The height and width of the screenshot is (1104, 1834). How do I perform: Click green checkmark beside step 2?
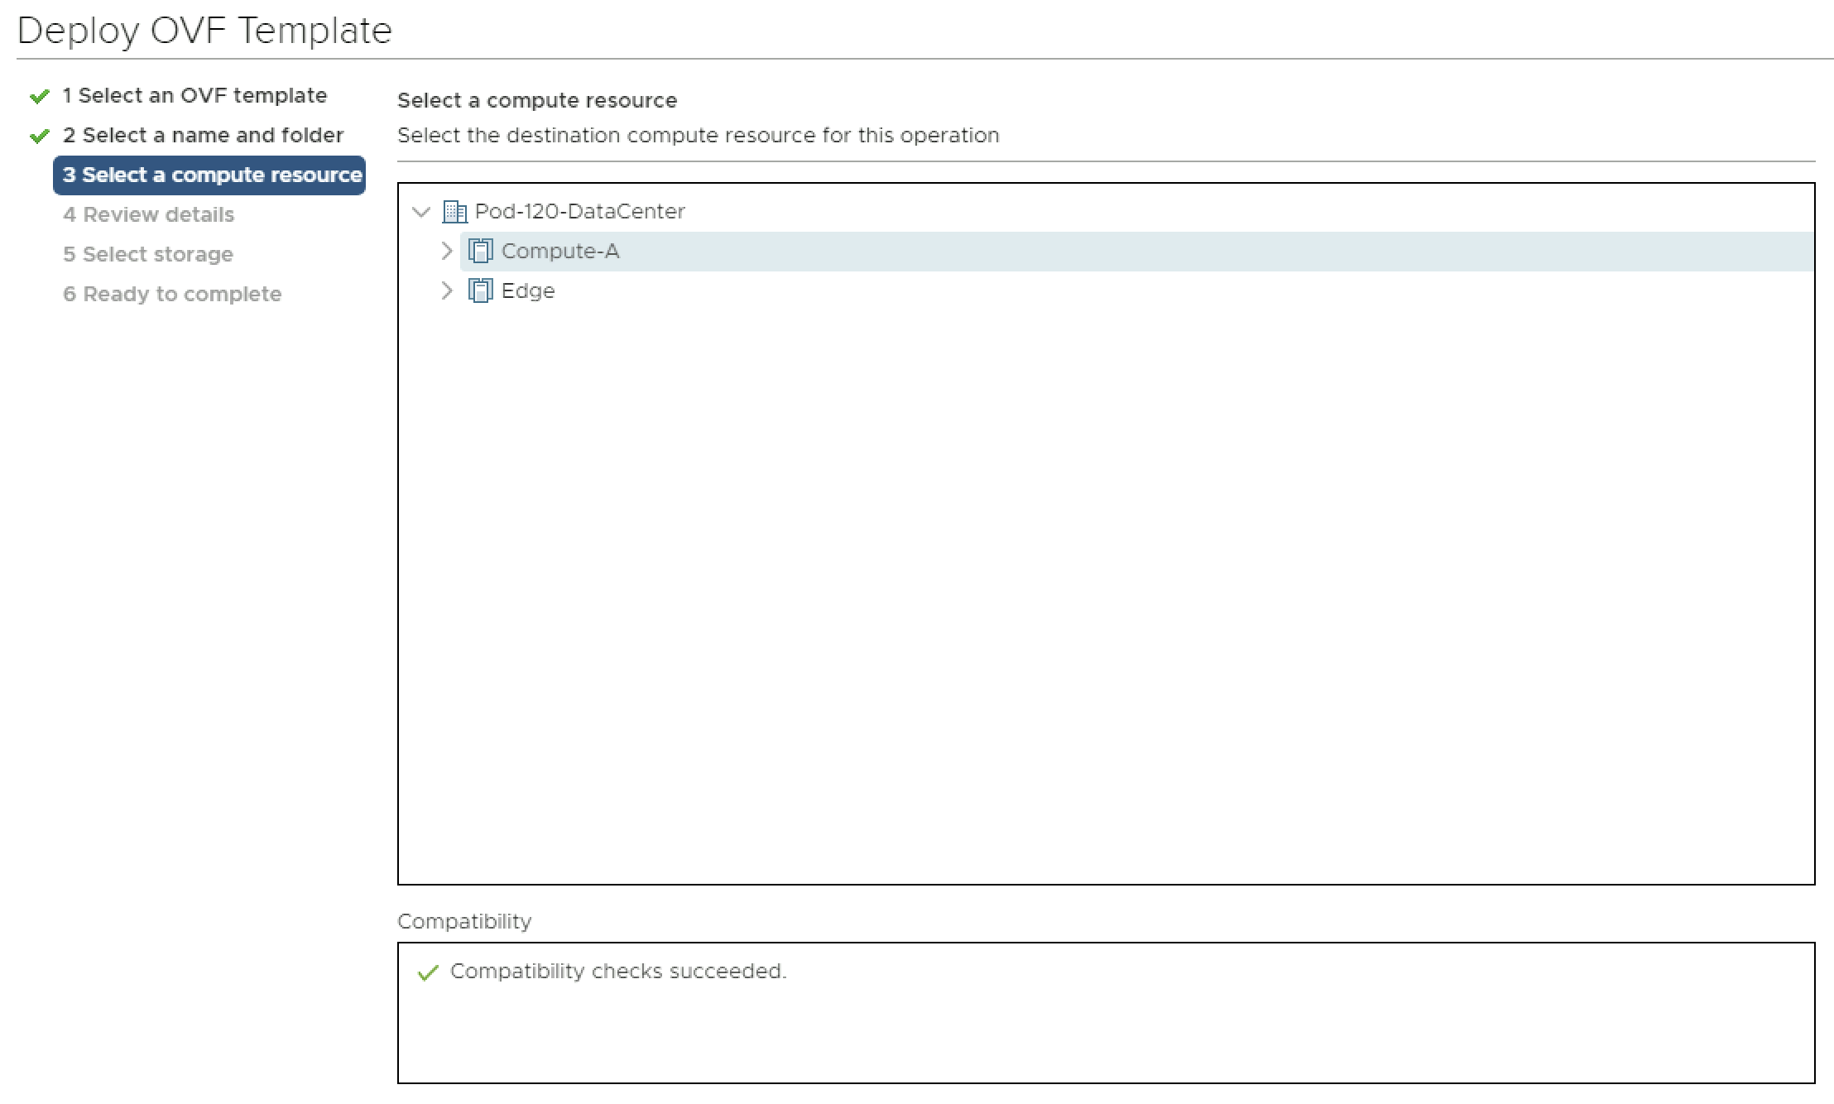pyautogui.click(x=39, y=137)
